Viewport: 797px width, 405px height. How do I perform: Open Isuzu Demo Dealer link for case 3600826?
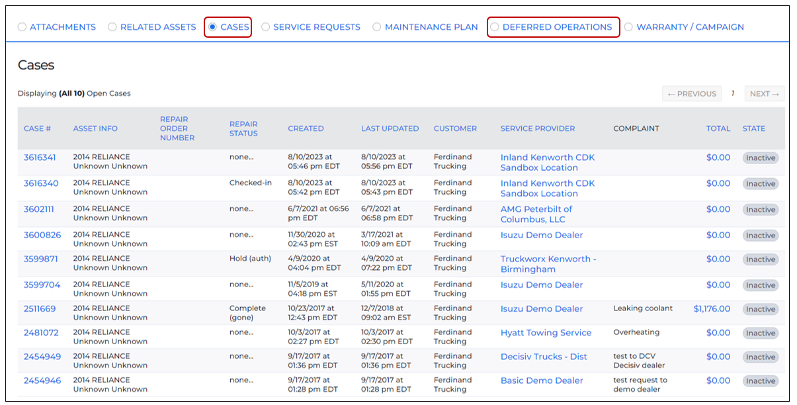(x=542, y=235)
